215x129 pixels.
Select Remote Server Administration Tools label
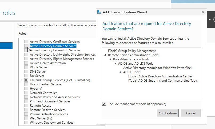133,55
